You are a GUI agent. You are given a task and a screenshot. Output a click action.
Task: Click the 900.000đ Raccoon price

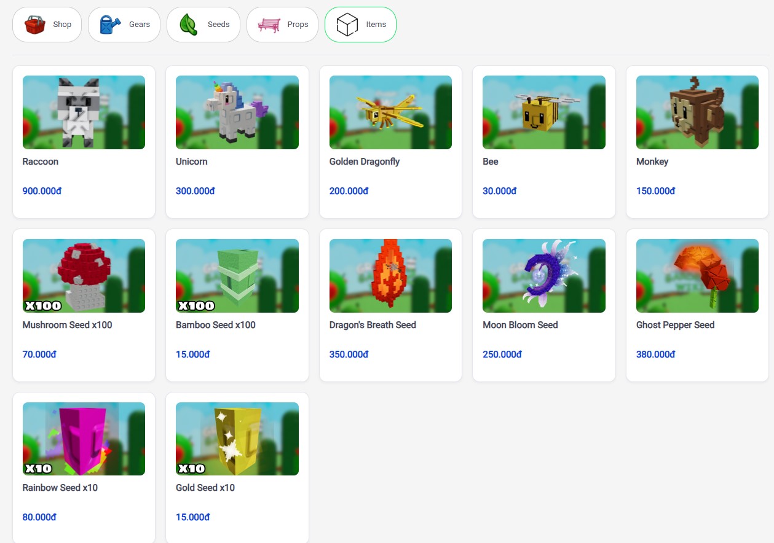(x=42, y=191)
